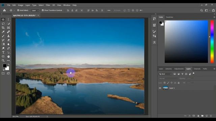Select the Ellipse shape tool
The width and height of the screenshot is (216, 121).
[x=3, y=56]
